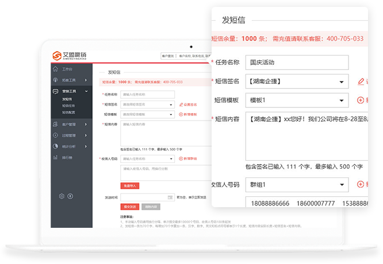
Task: Select 短信配置 in the sidebar submenu
Action: point(68,112)
